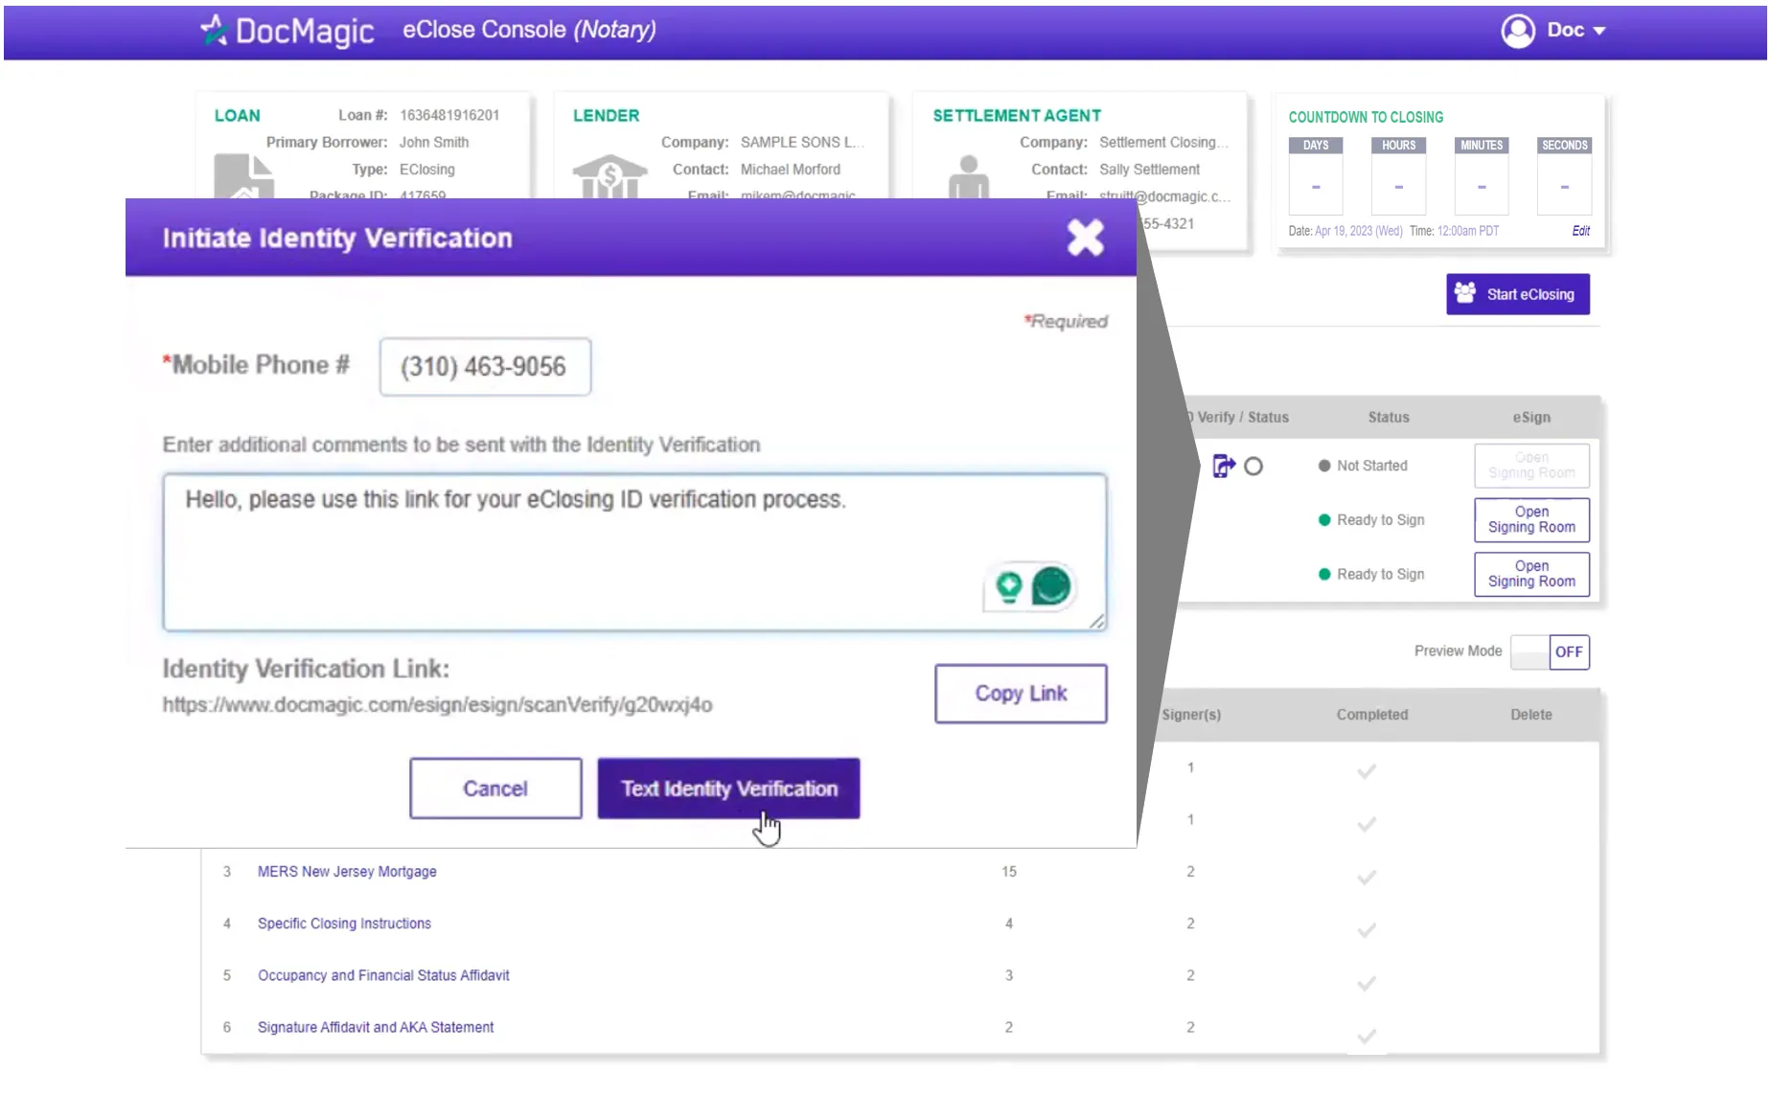Screen dimensions: 1771x1118
Task: Close the Initiate Identity Verification dialog
Action: point(1085,238)
